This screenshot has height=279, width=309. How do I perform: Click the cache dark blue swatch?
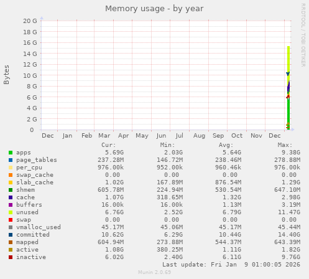coord(11,197)
